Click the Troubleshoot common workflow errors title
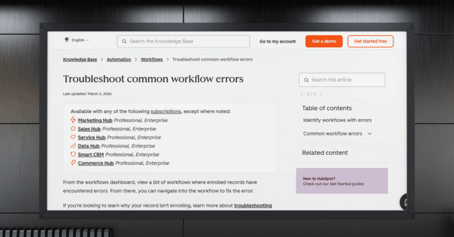Image resolution: width=454 pixels, height=237 pixels. [153, 79]
